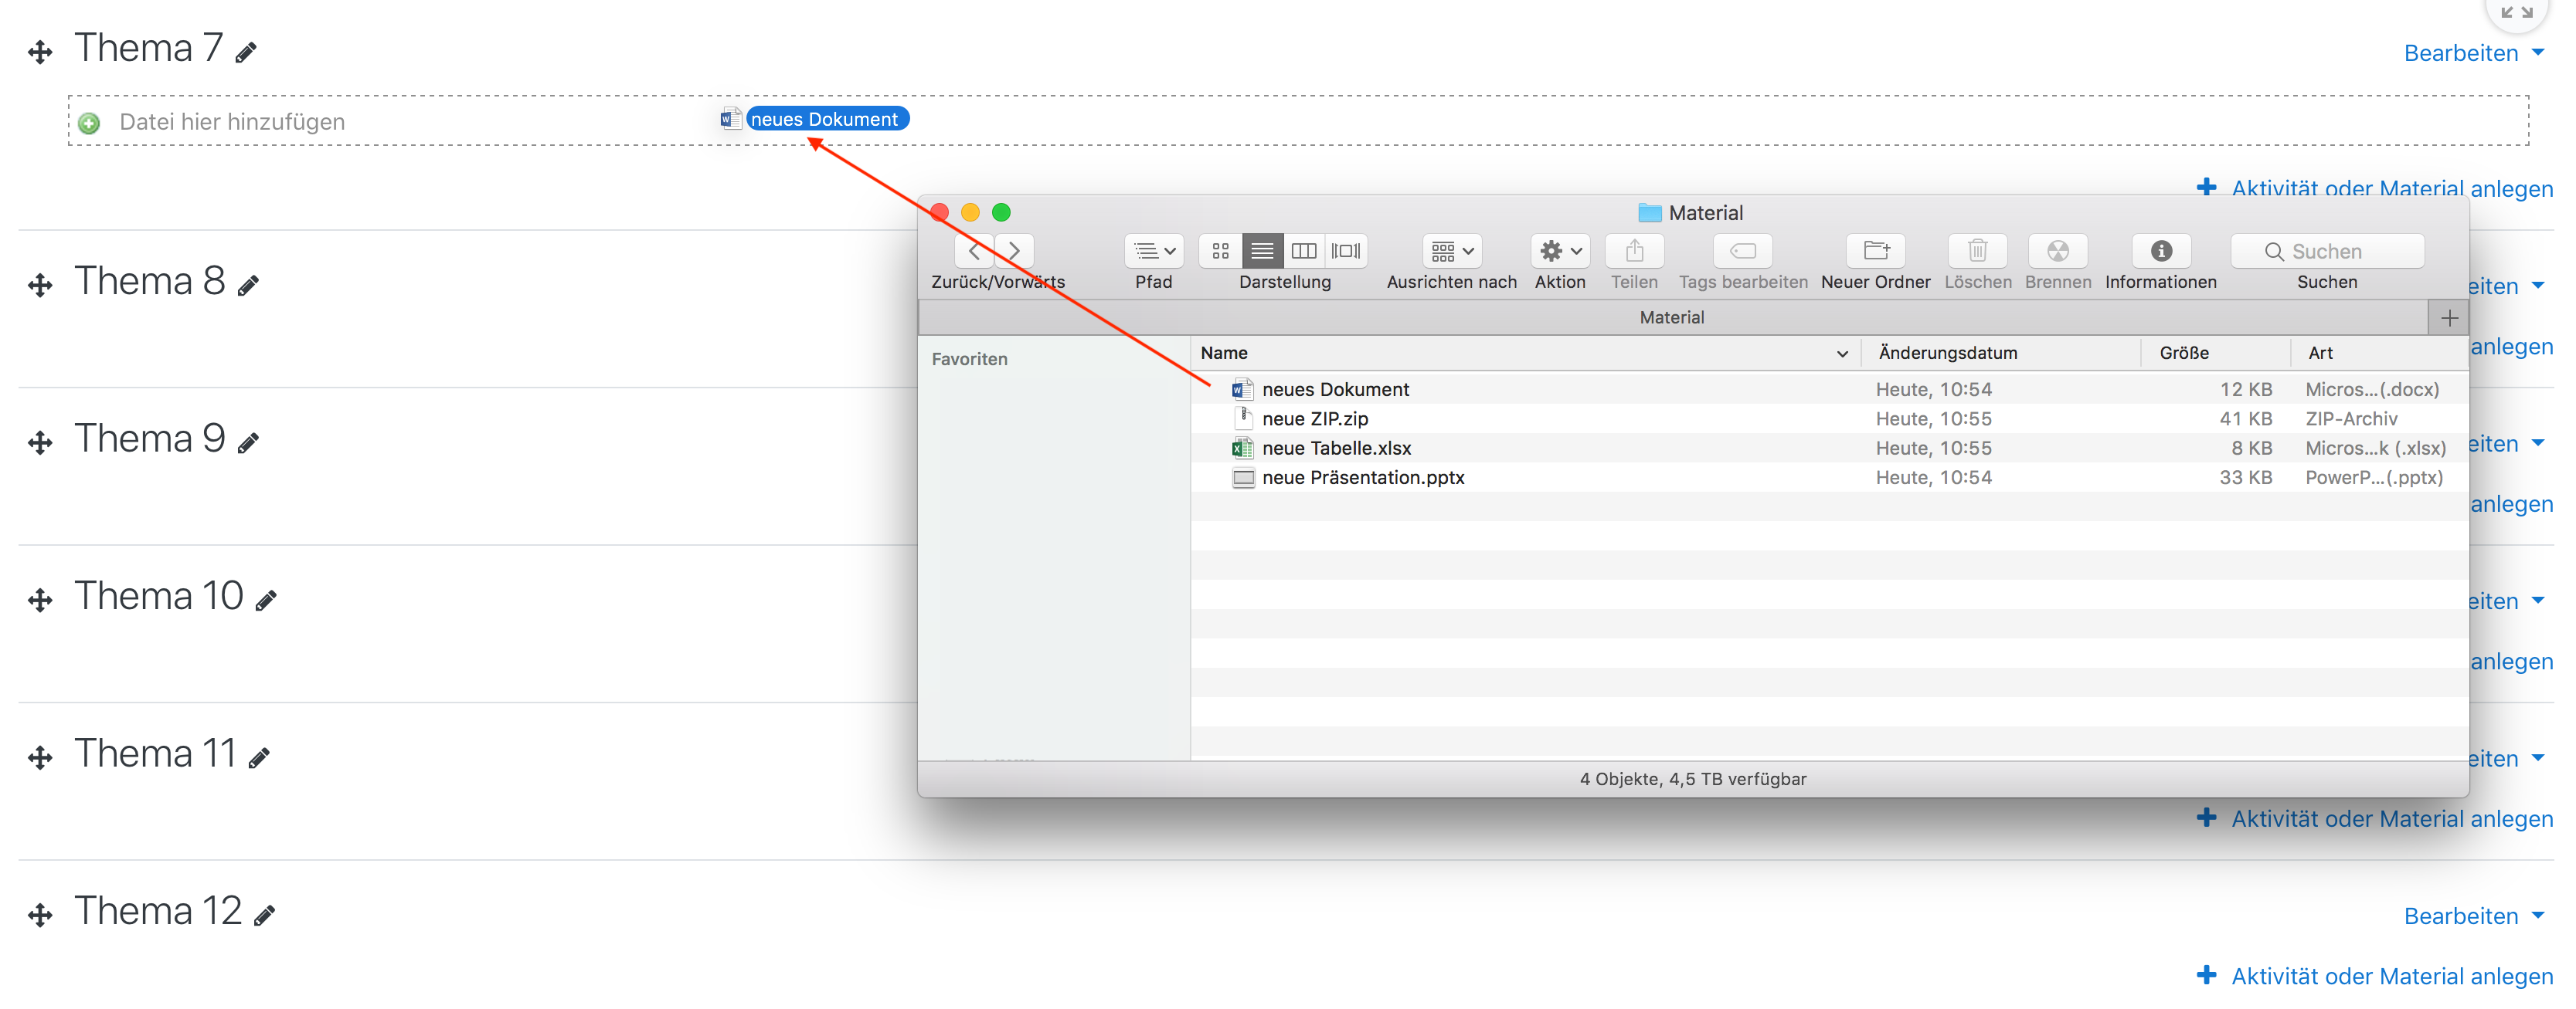This screenshot has height=1009, width=2576.
Task: Click the move handle icon for Thema 9
Action: coord(40,442)
